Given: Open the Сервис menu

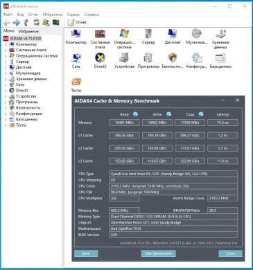Looking at the screenshot, I should [x=73, y=15].
